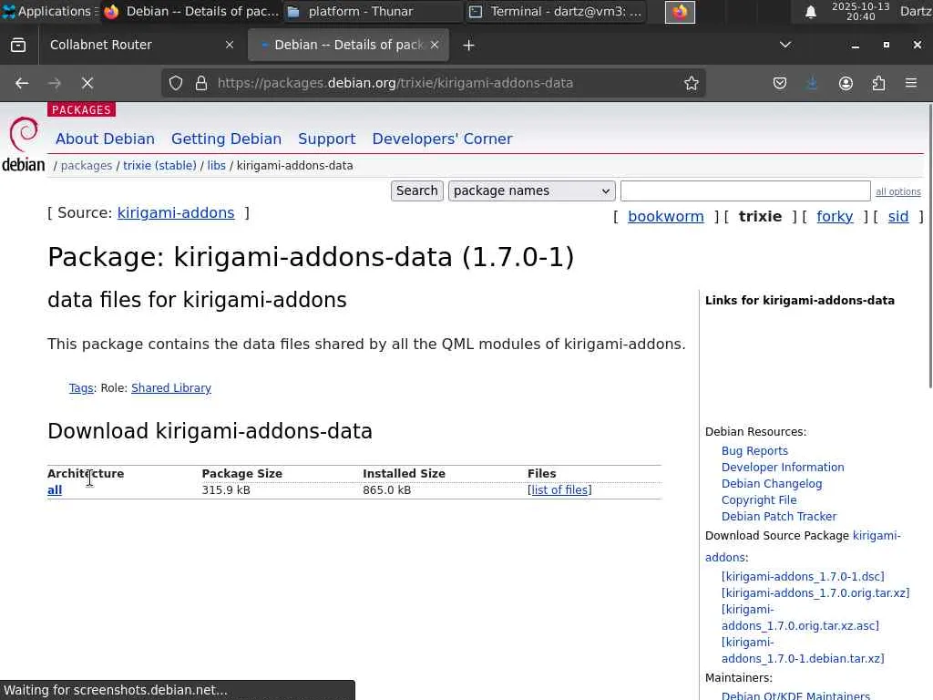Open Bug Reports

754,450
